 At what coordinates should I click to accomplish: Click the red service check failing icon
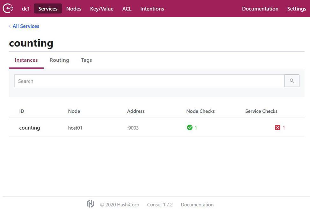click(x=278, y=128)
